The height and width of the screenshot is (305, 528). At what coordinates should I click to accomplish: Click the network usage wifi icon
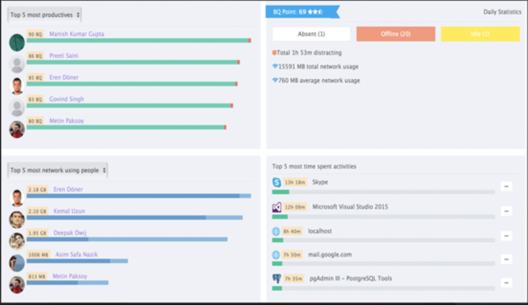(275, 66)
